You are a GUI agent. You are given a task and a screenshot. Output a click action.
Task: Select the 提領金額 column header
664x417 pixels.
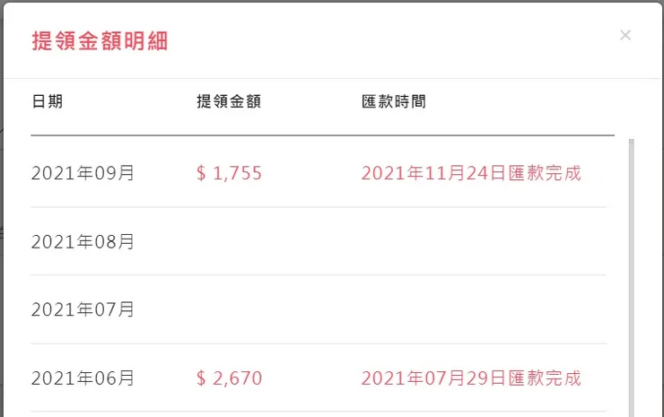(228, 101)
